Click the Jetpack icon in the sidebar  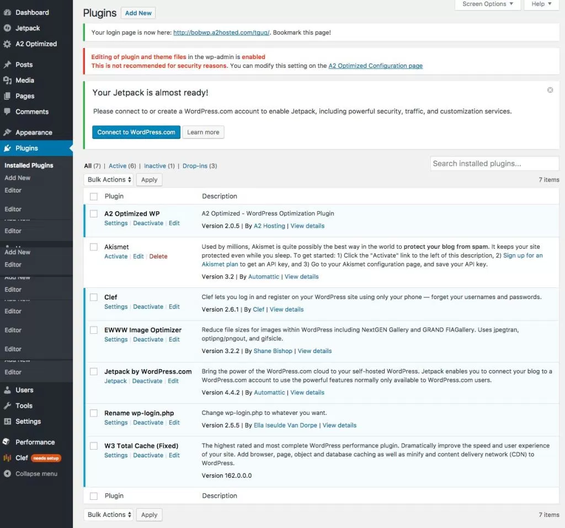pyautogui.click(x=7, y=28)
